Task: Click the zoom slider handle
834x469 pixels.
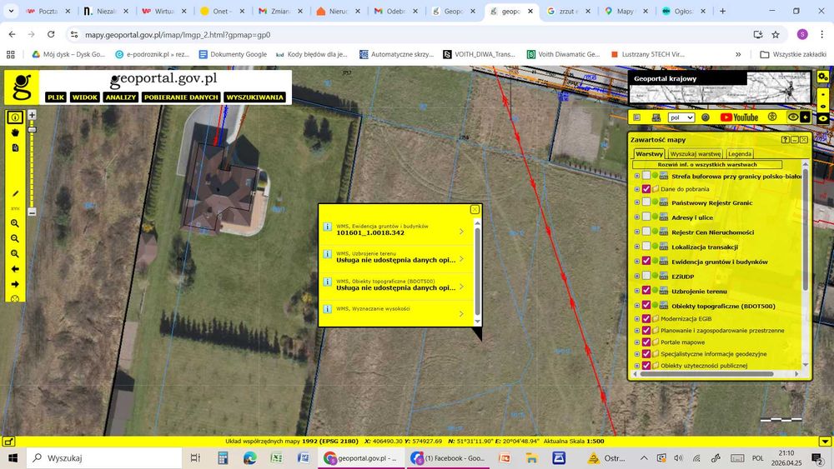Action: pyautogui.click(x=32, y=130)
